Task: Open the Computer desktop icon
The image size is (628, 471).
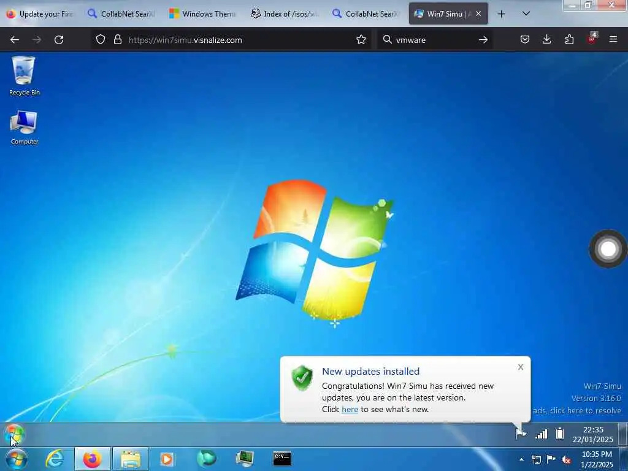Action: (24, 128)
